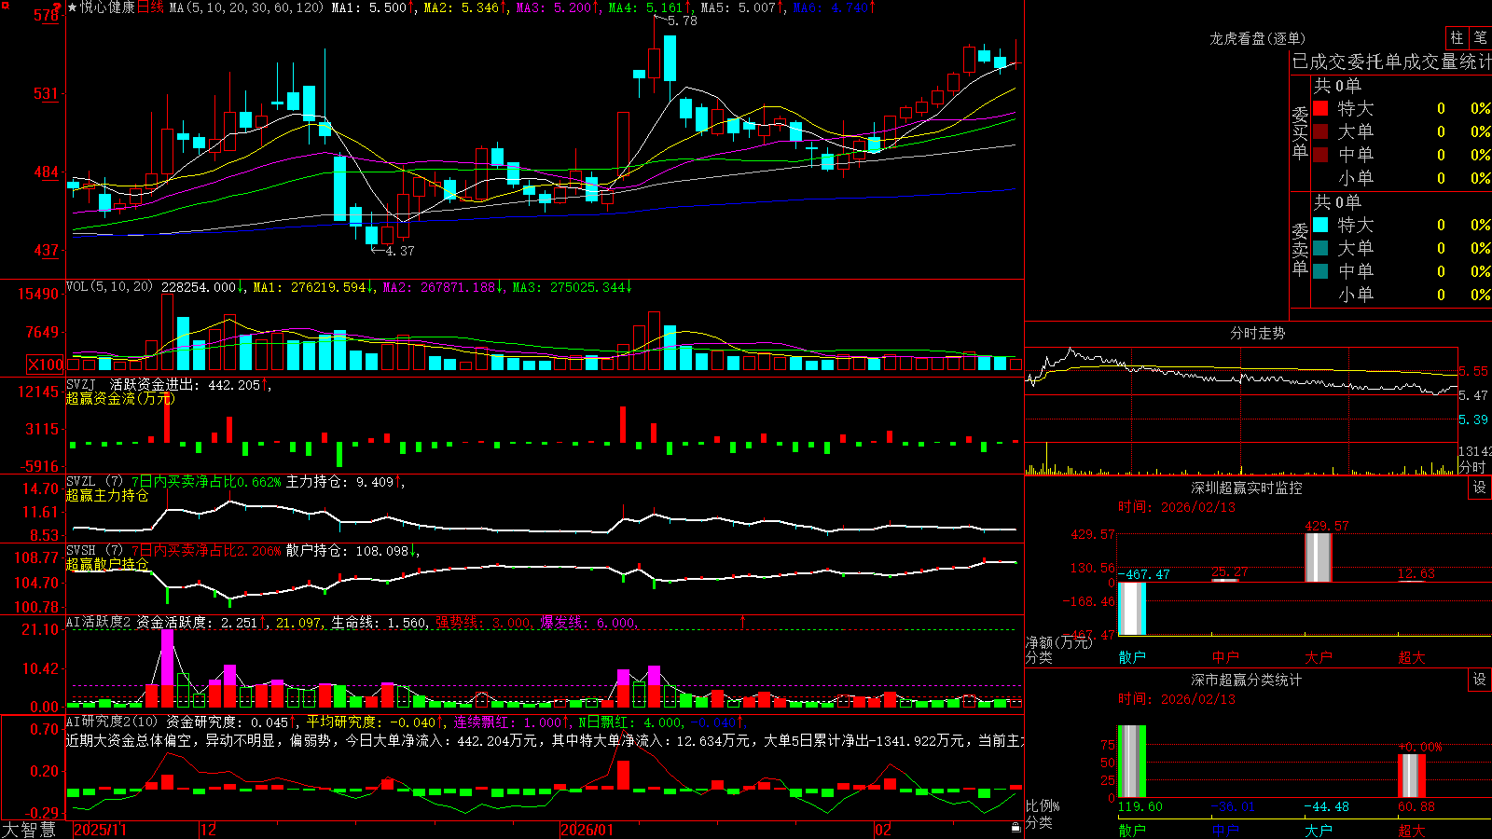Click the SVSH (7) indicator name
Screen dimensions: 1492x839
[x=94, y=551]
